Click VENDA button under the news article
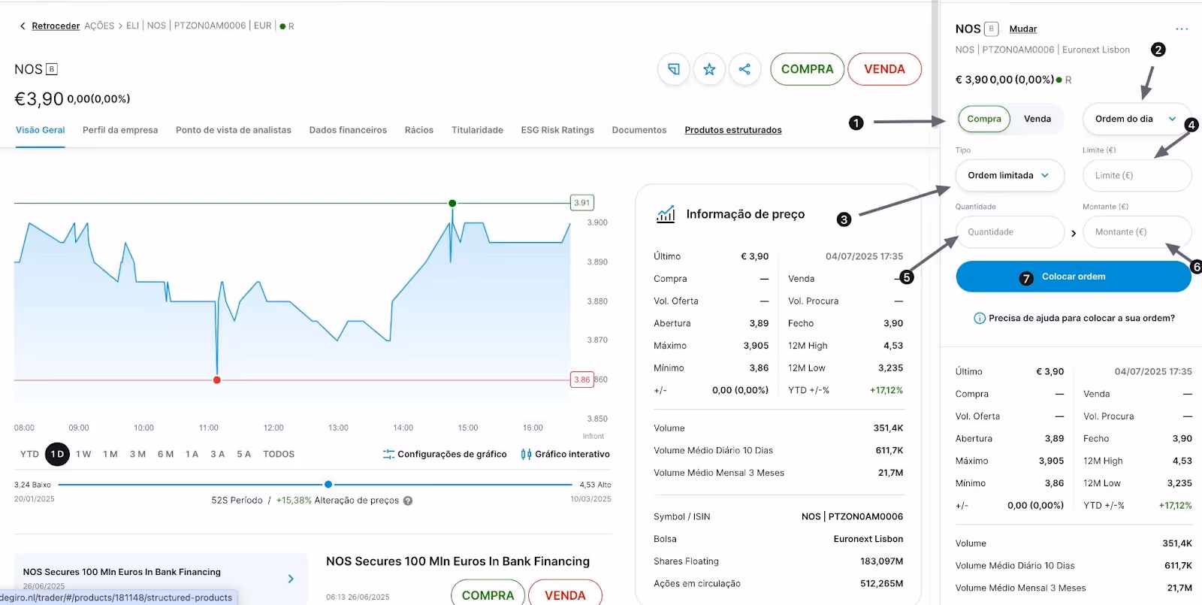1202x605 pixels. [x=565, y=594]
